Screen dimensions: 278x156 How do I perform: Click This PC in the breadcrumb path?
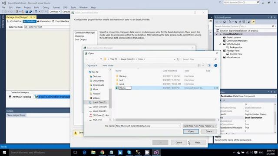click(113, 59)
